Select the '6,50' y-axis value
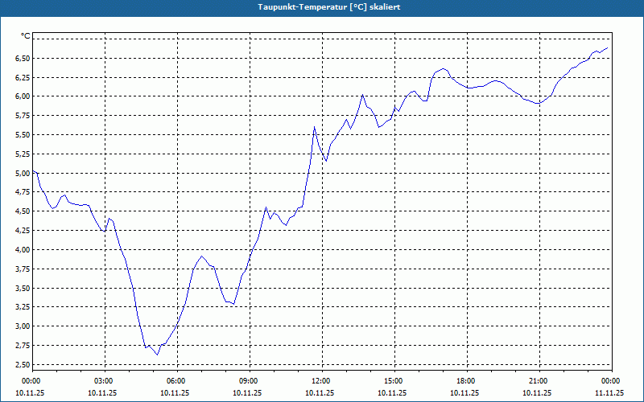Screen dimensions: 644x402 tap(23, 58)
